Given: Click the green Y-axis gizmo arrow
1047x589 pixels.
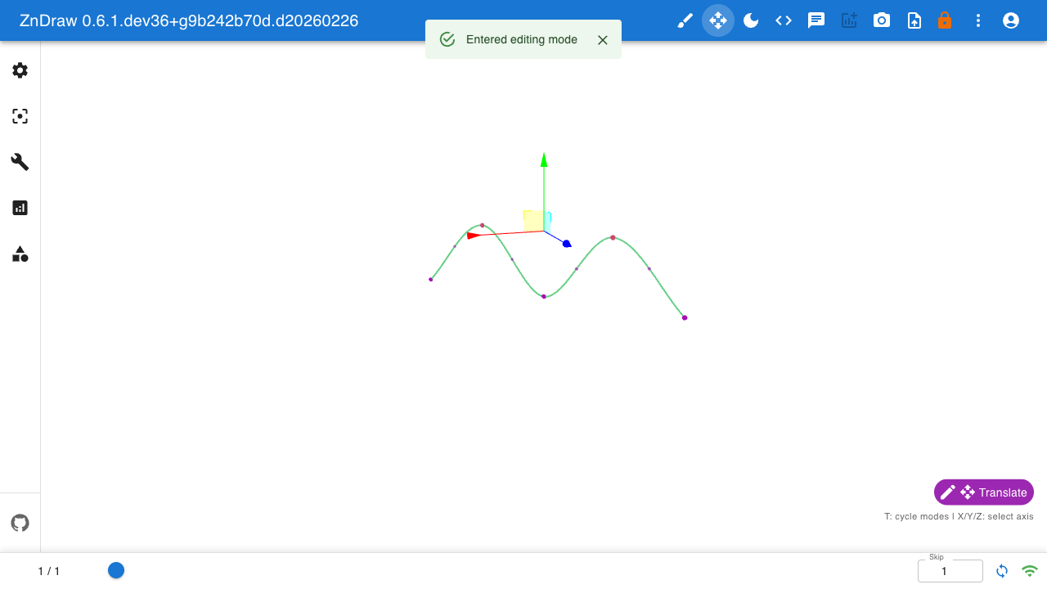Looking at the screenshot, I should 544,160.
